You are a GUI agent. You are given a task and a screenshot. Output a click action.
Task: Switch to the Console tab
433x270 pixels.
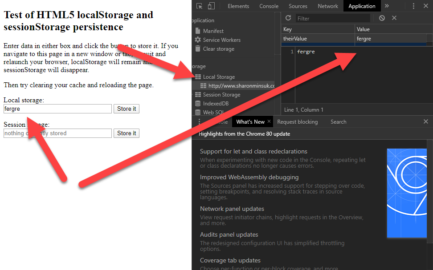tap(269, 6)
